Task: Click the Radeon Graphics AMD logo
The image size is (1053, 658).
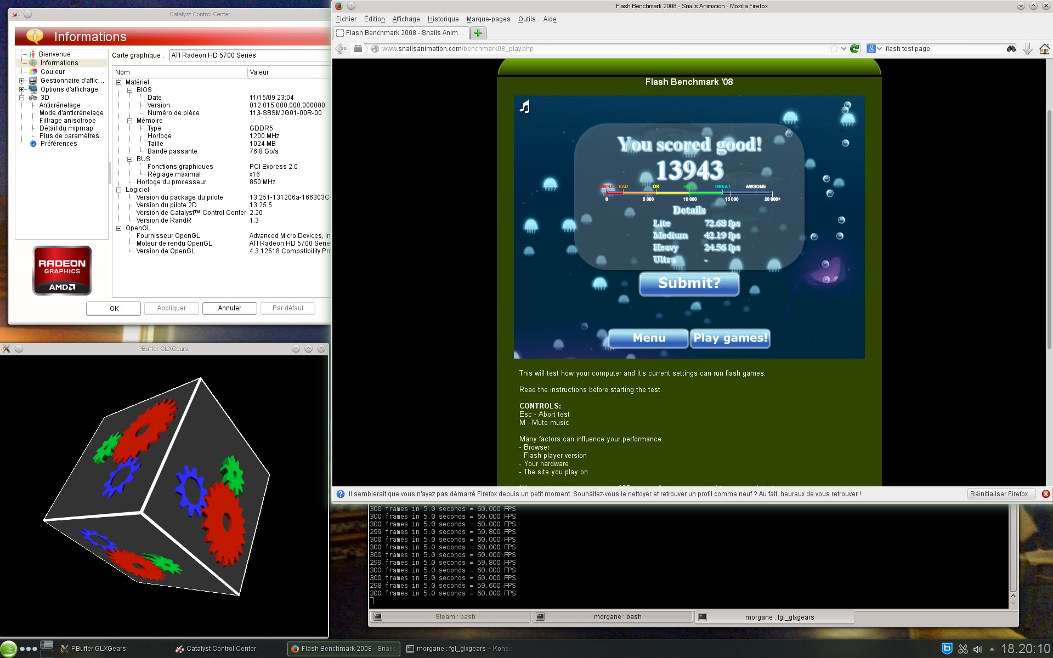Action: tap(62, 270)
